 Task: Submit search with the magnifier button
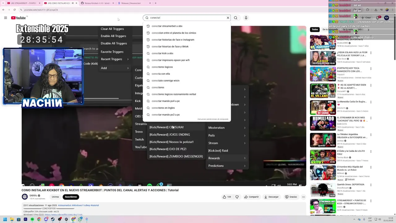click(x=236, y=18)
